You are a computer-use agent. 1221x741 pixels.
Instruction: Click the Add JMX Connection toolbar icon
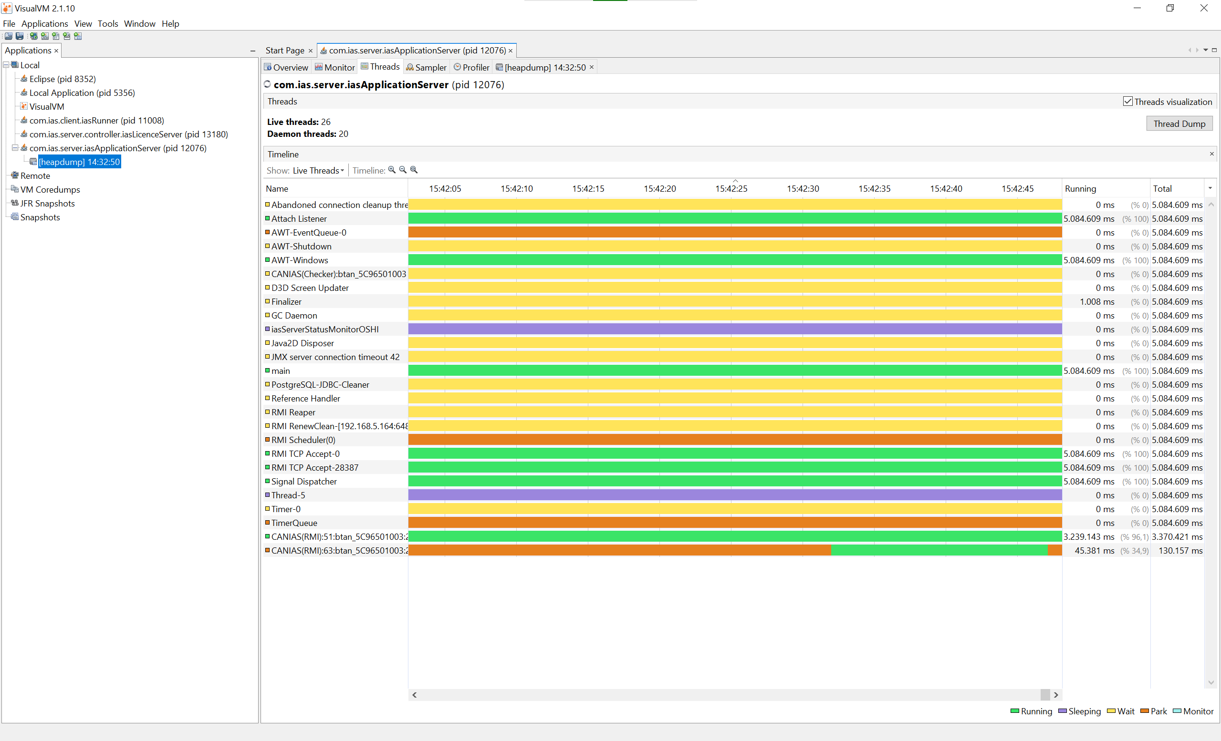pos(44,36)
